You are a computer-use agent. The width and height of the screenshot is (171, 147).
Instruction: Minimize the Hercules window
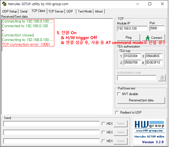click(x=138, y=4)
